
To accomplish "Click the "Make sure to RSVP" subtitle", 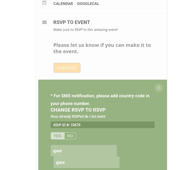I will [x=85, y=29].
